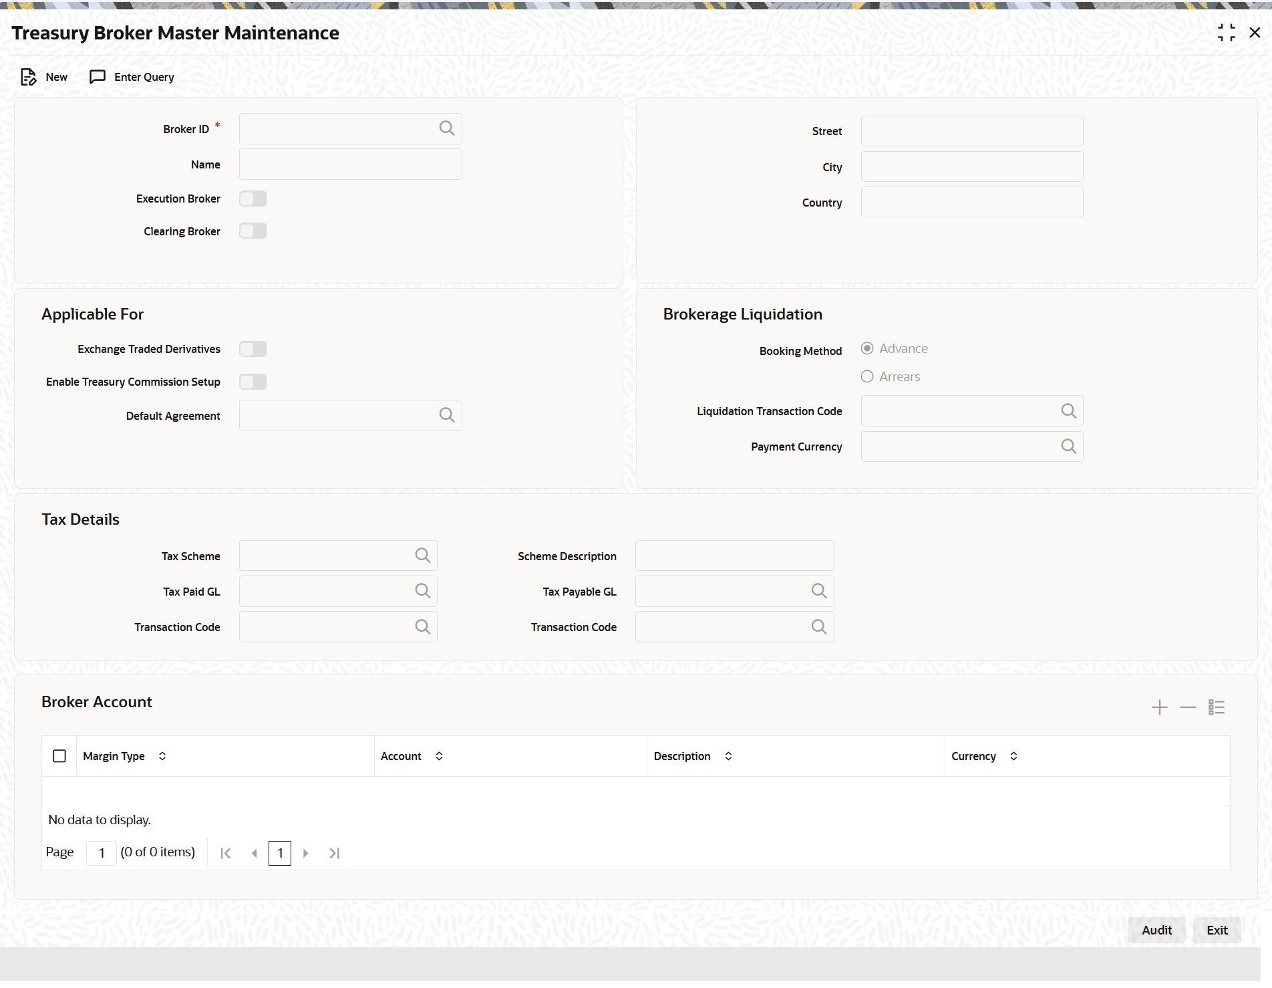Focus the Name input field
This screenshot has width=1272, height=988.
(350, 164)
